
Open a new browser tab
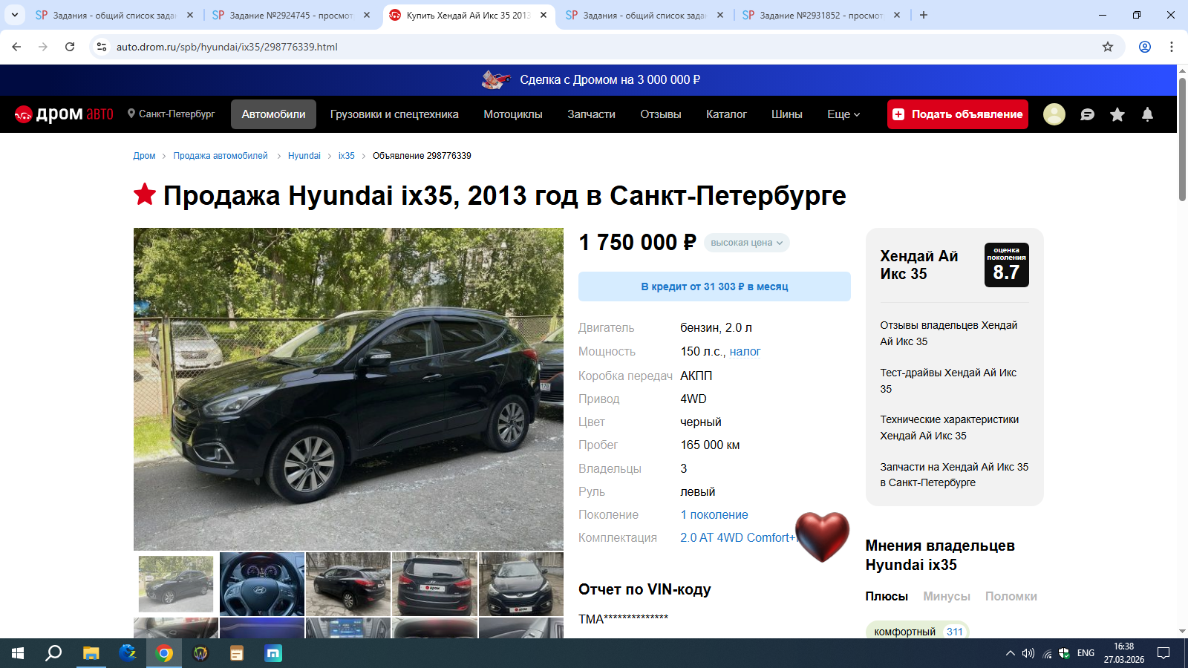[x=924, y=15]
